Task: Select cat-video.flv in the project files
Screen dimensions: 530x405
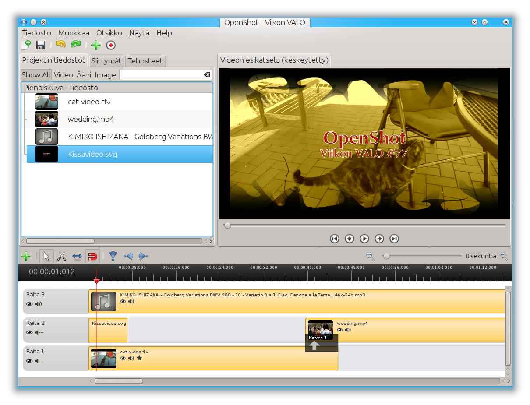Action: (x=119, y=102)
